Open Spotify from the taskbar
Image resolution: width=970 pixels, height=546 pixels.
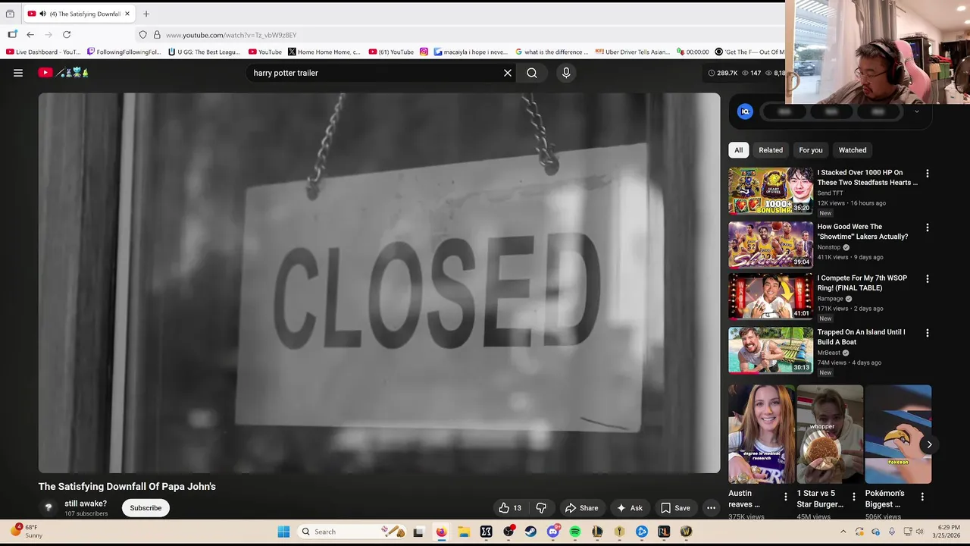[x=575, y=532]
